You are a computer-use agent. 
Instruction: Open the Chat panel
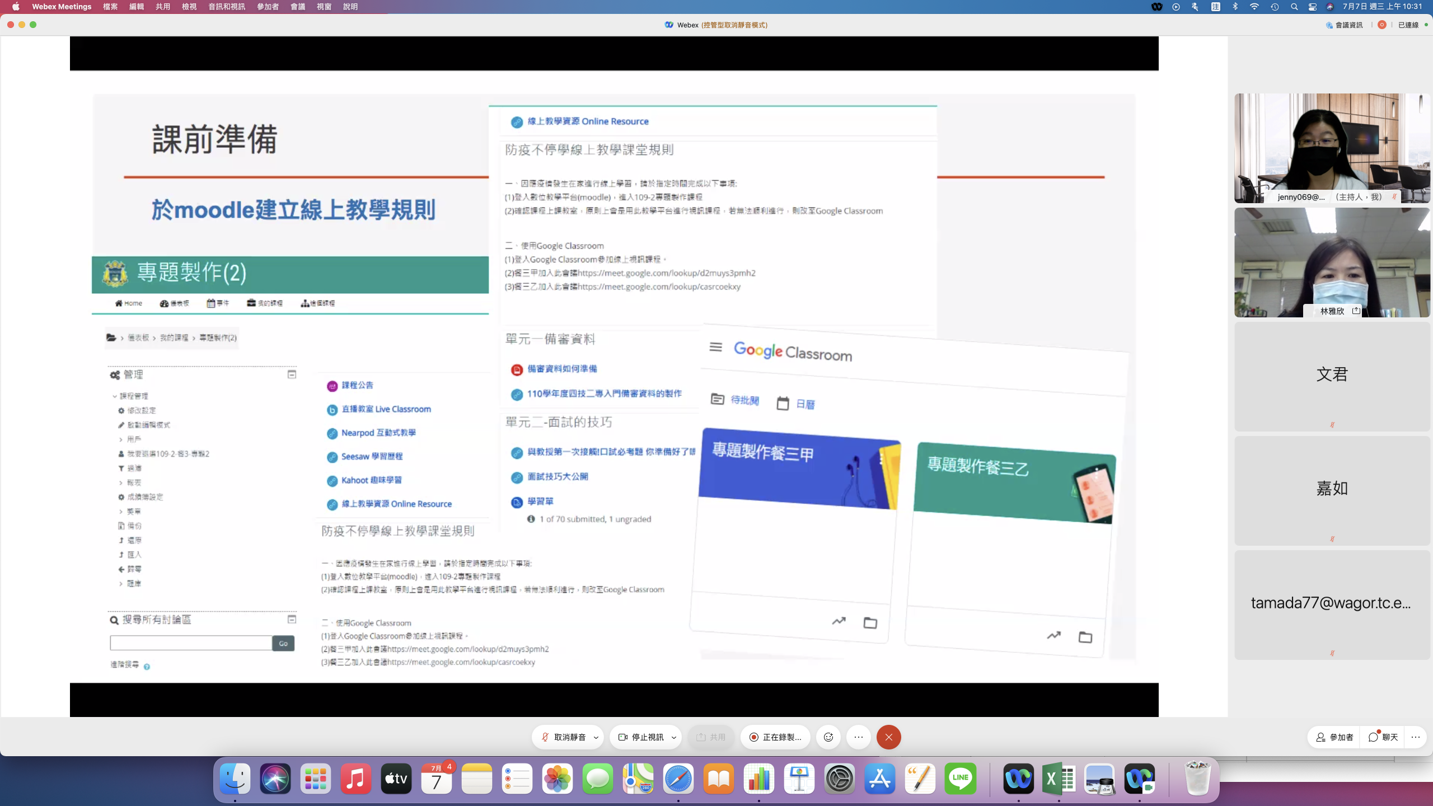[1384, 737]
